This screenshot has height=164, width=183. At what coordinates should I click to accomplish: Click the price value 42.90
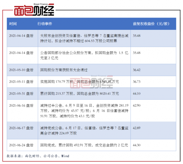point(137,105)
